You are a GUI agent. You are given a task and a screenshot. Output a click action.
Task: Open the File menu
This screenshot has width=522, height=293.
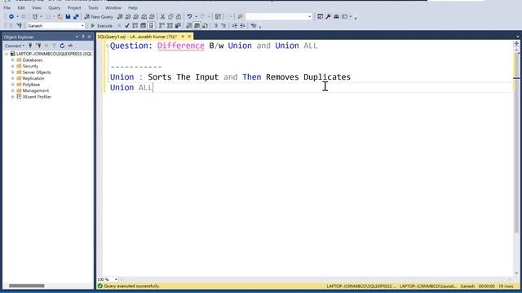7,7
